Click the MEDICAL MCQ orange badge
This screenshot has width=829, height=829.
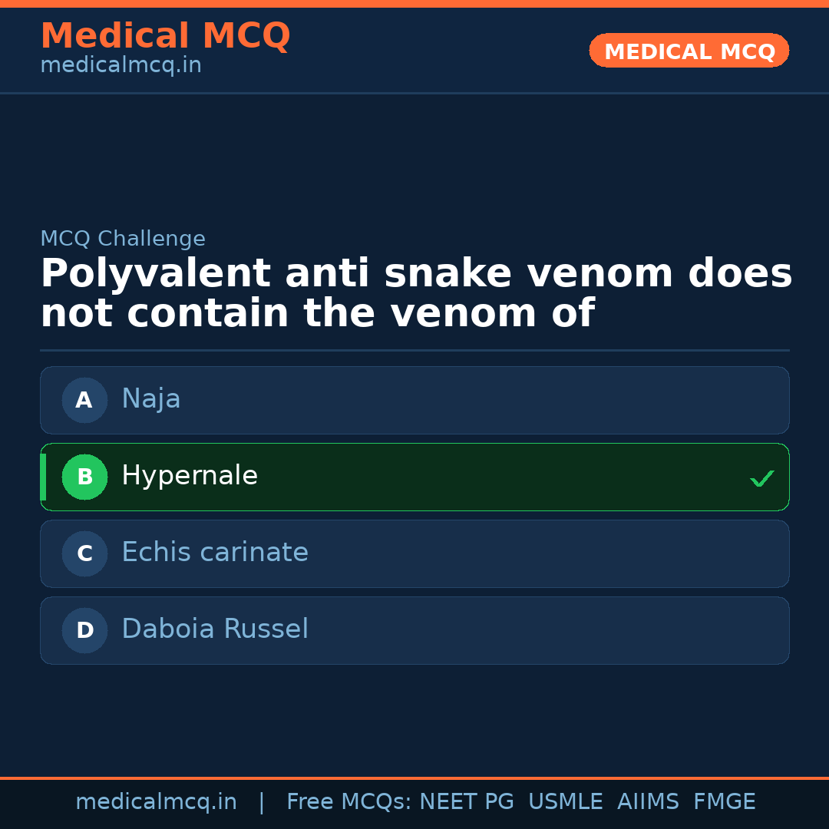click(x=689, y=51)
